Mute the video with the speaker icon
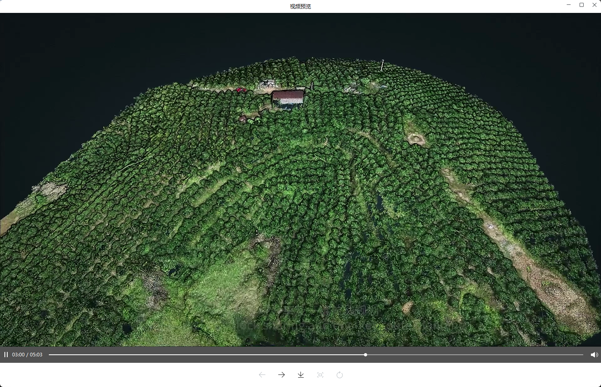 (594, 355)
